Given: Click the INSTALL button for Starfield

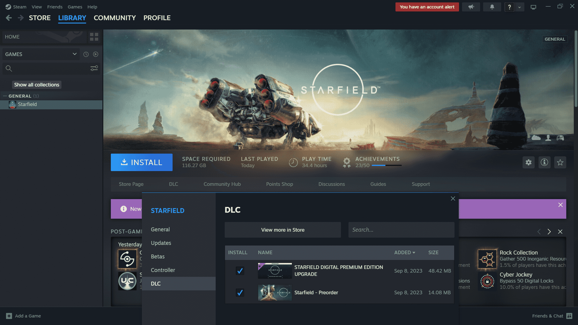Looking at the screenshot, I should [x=142, y=162].
